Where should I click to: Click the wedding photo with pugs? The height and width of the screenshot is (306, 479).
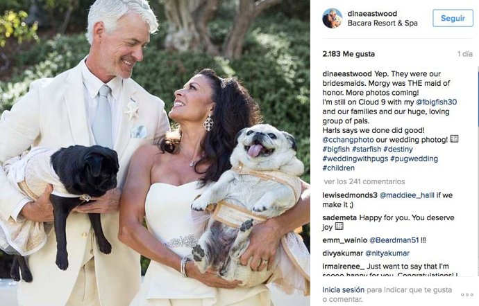coord(155,153)
